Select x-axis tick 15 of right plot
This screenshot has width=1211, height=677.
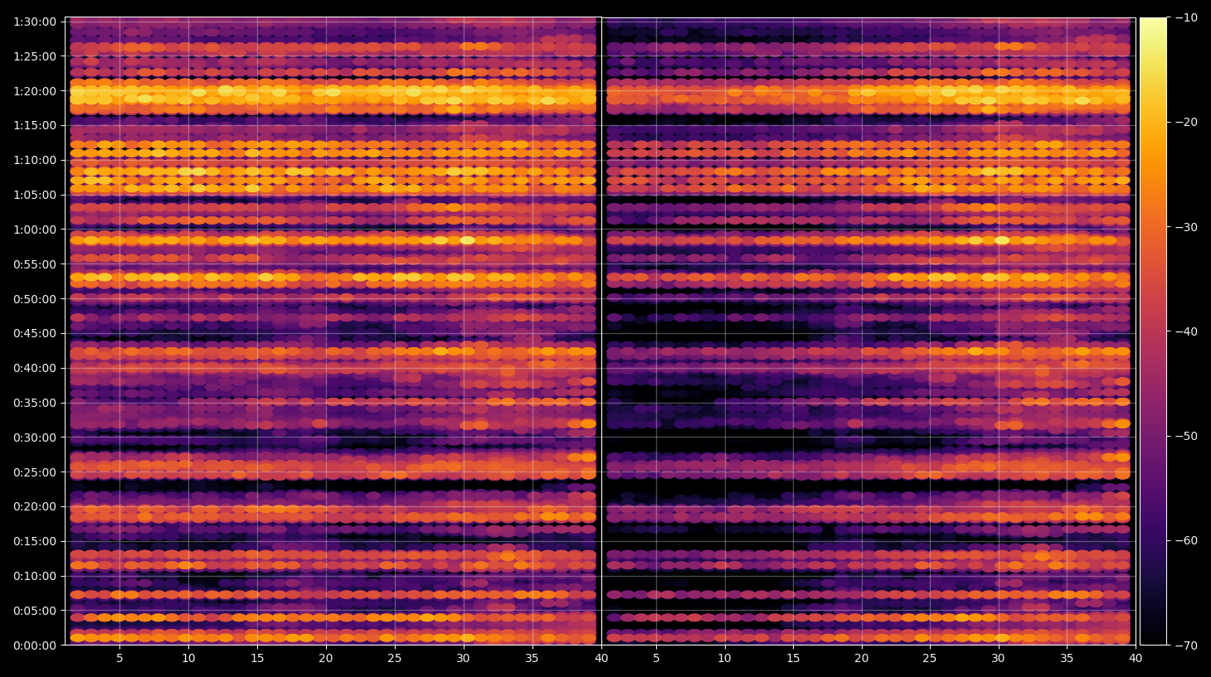(x=793, y=659)
